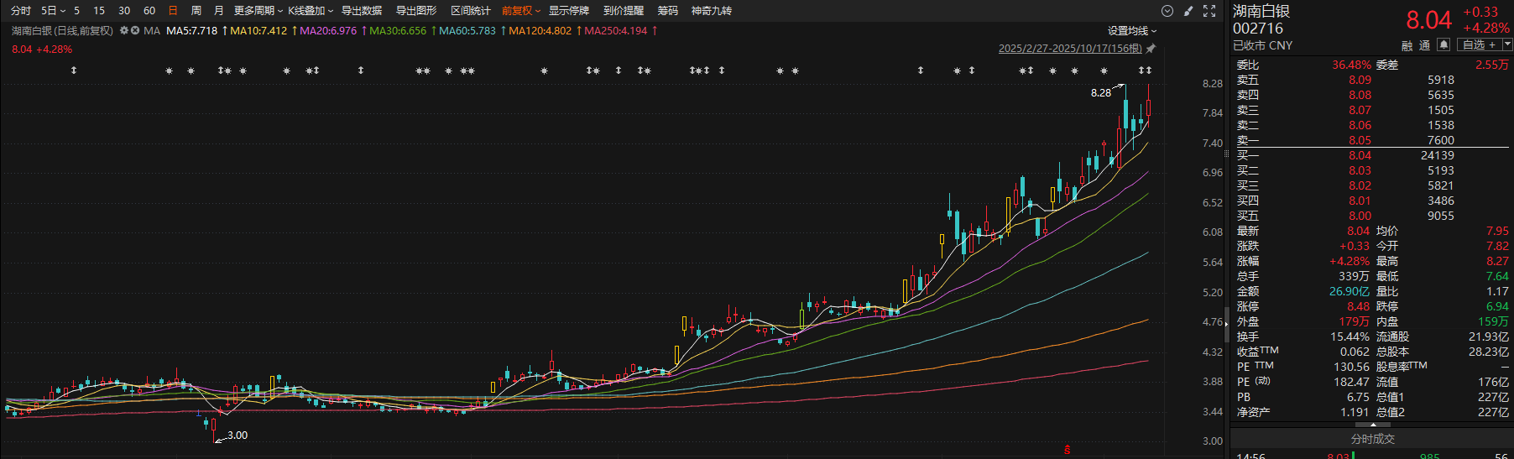Add stock to watchlist with 自选 +
The image size is (1514, 459).
pos(1479,45)
